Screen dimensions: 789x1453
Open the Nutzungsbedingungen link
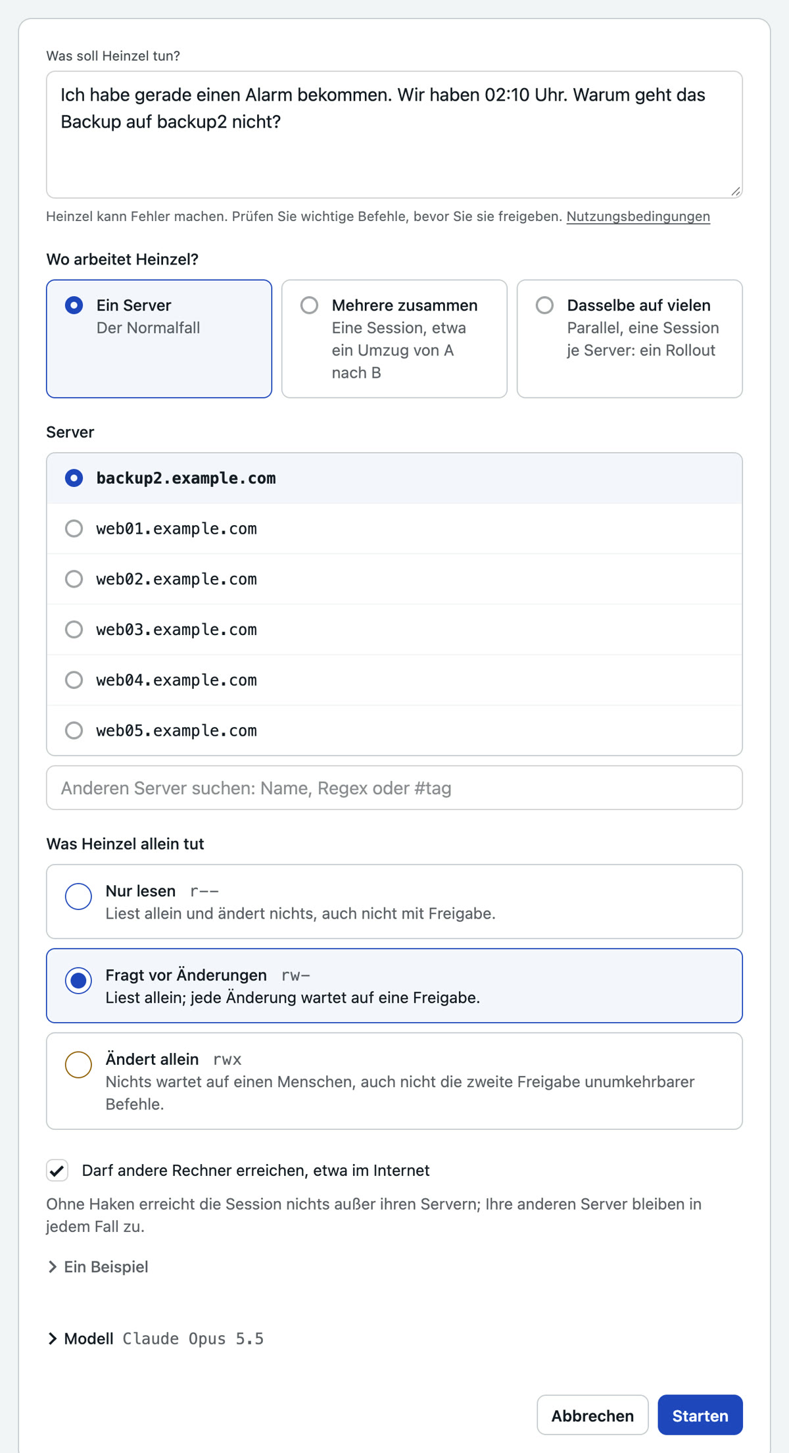pyautogui.click(x=638, y=217)
